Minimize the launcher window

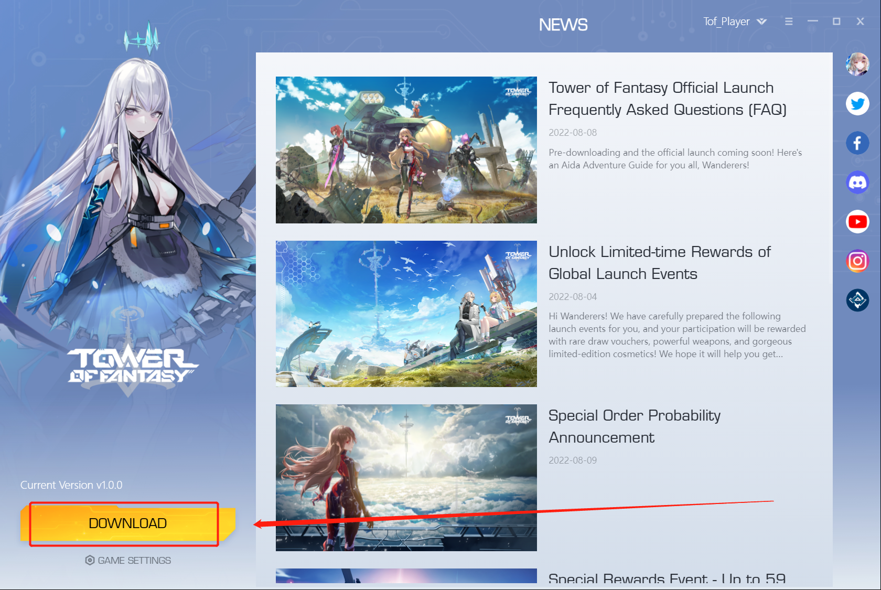tap(813, 22)
